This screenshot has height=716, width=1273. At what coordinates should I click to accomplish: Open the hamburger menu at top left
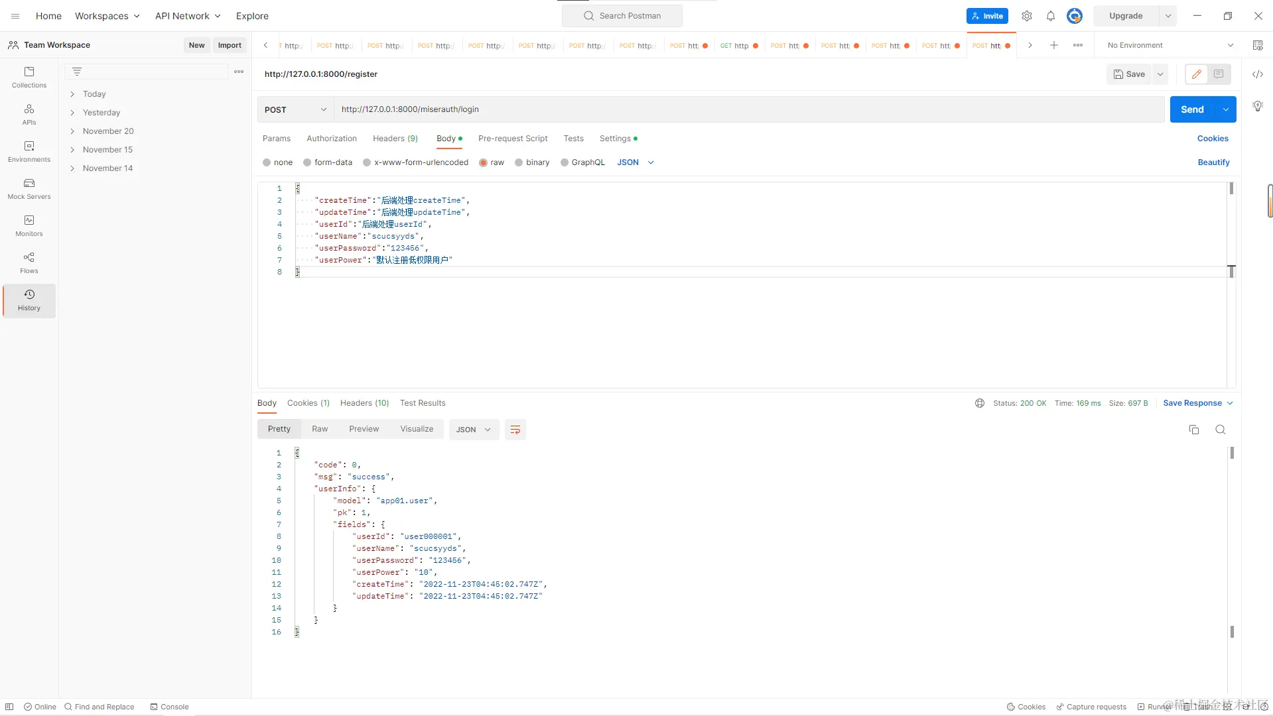point(15,16)
